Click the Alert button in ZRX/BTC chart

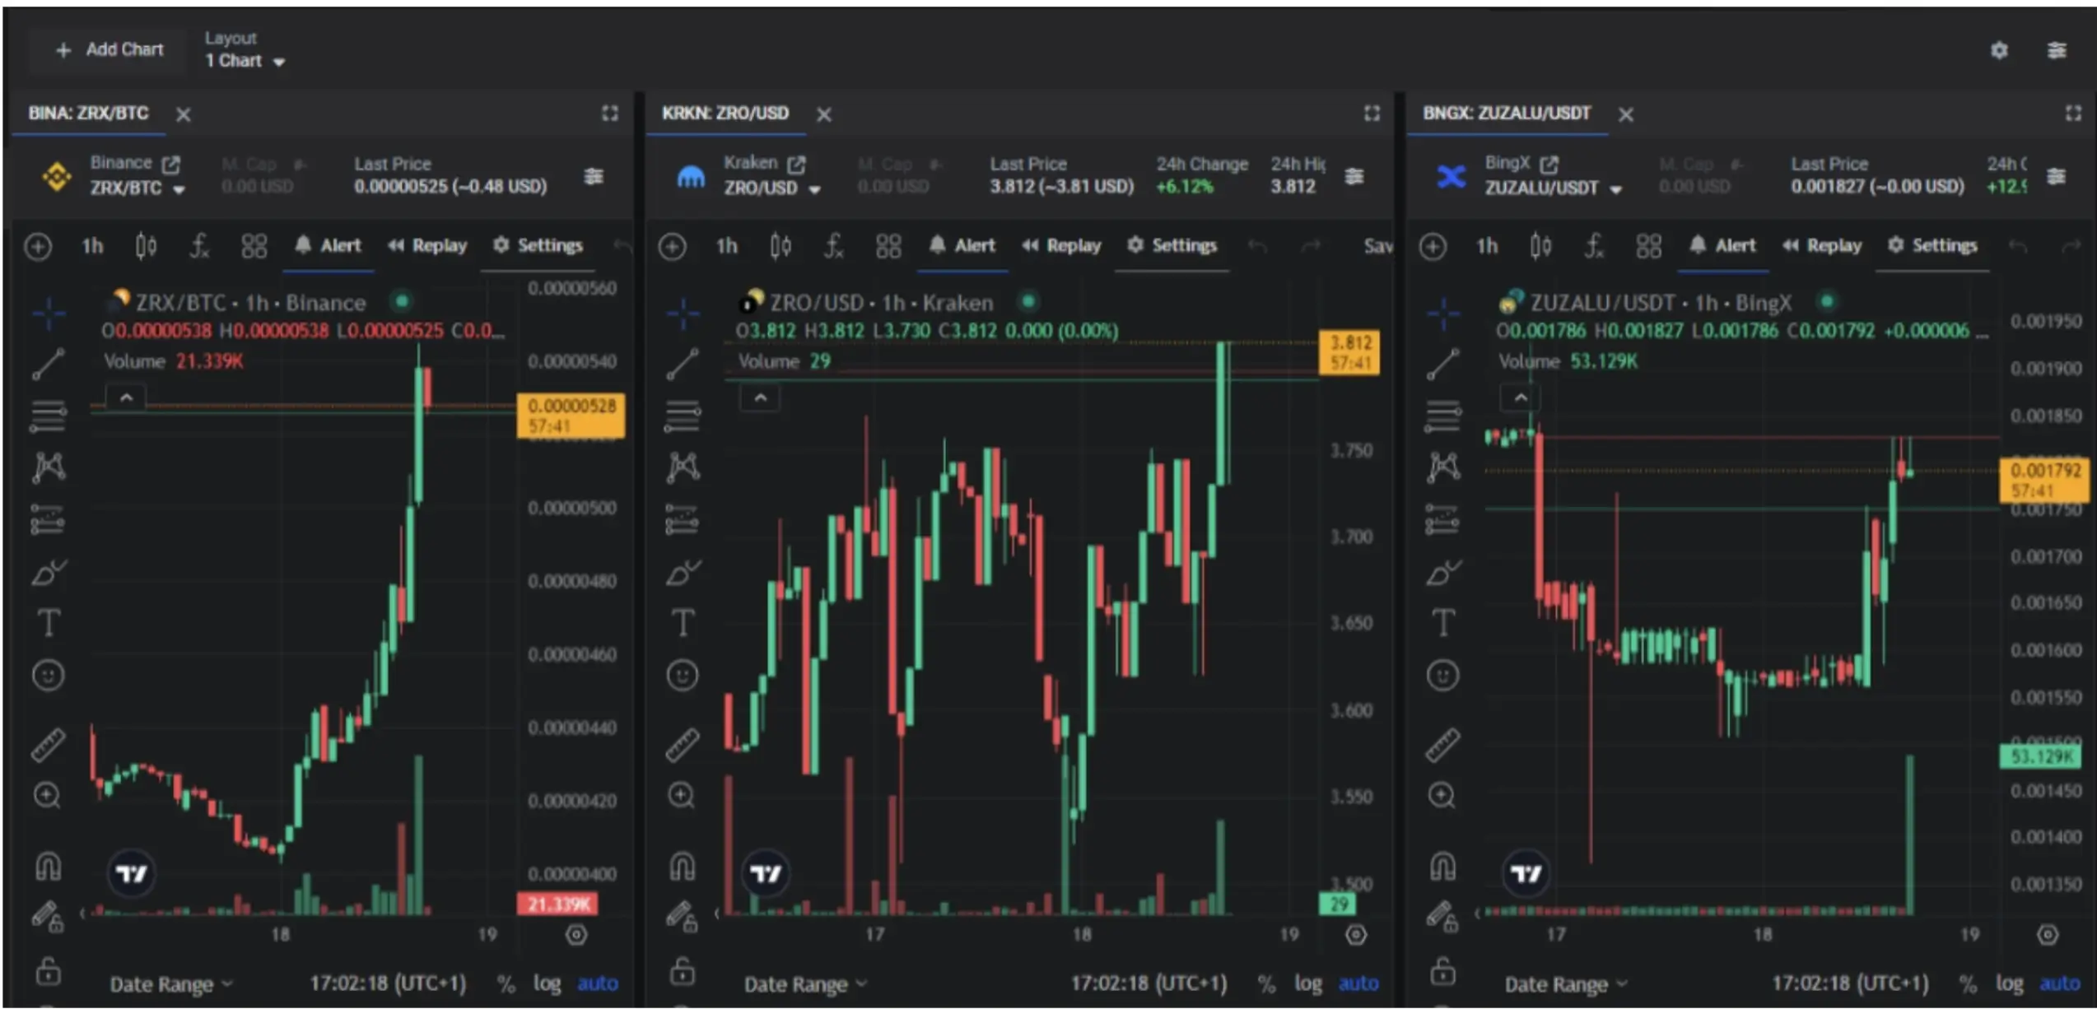[x=328, y=246]
